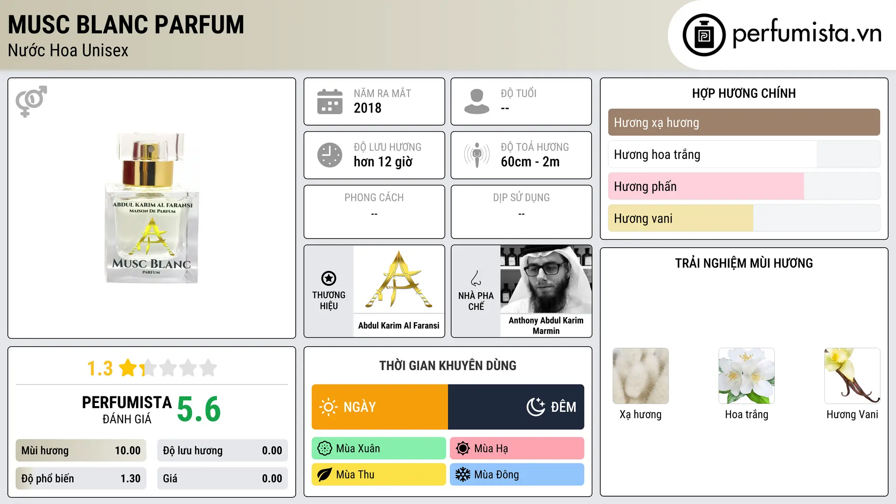Click the perfumista.vn bottle logo icon

pos(704,35)
